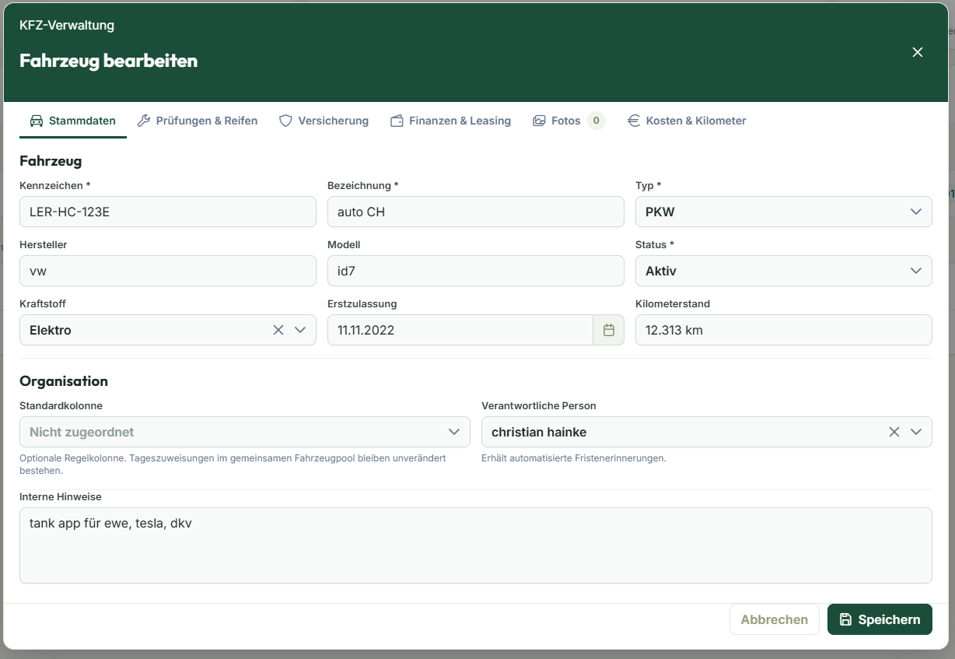Image resolution: width=955 pixels, height=659 pixels.
Task: Open the Status dropdown
Action: click(x=784, y=271)
